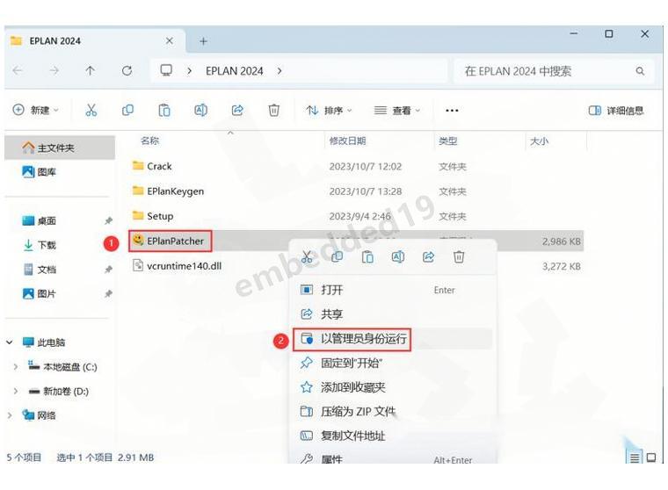This screenshot has width=668, height=490.
Task: Click the Share icon in the toolbar
Action: click(x=237, y=111)
